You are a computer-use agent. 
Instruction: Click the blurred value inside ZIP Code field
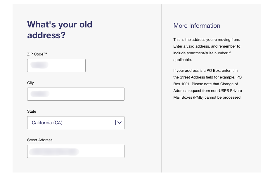pos(39,65)
